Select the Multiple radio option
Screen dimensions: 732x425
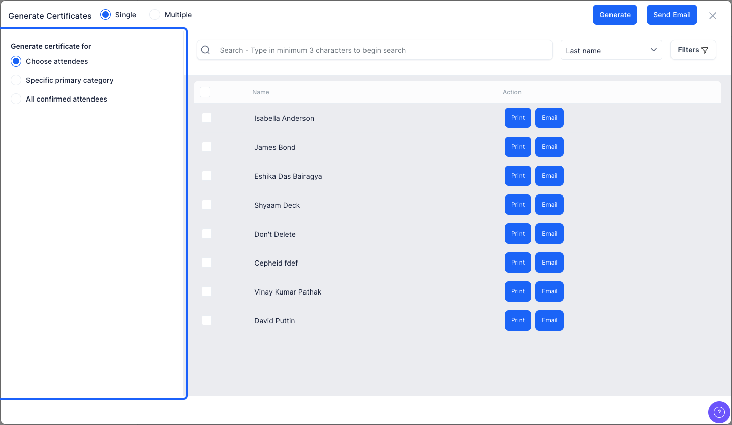[155, 15]
